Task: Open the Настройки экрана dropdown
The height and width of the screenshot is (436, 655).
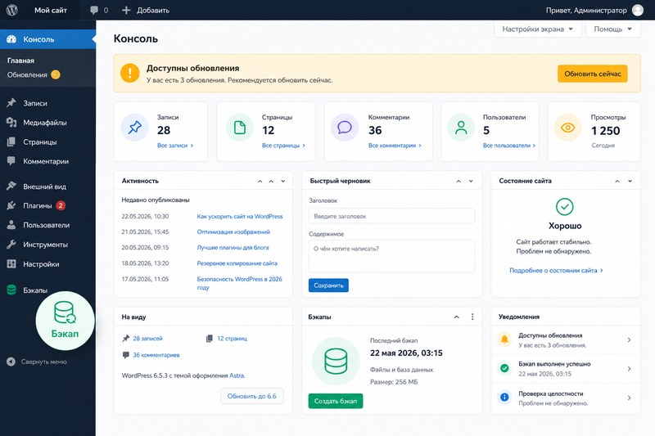Action: point(538,29)
